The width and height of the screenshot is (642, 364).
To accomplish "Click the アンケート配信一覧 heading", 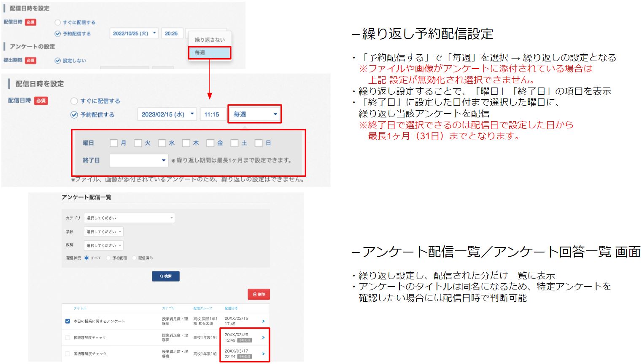I will point(86,197).
